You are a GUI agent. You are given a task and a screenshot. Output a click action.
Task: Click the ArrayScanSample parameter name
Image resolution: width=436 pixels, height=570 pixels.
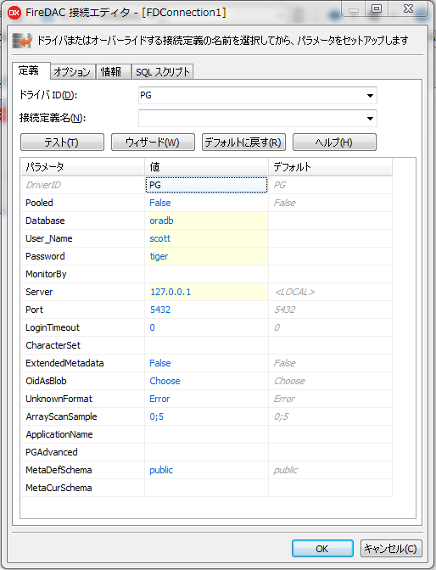pos(61,416)
